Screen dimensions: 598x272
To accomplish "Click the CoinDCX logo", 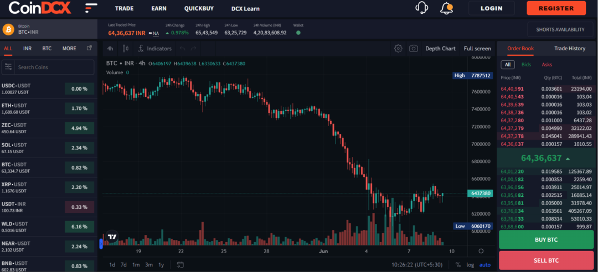I will (40, 8).
